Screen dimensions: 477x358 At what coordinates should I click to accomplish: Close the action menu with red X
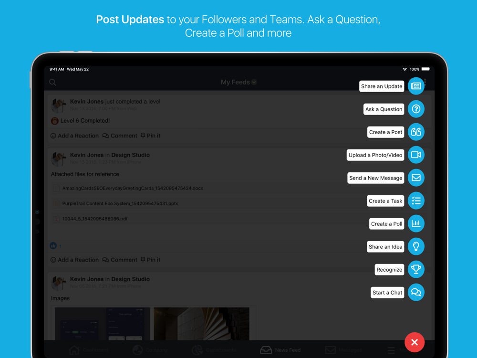415,342
